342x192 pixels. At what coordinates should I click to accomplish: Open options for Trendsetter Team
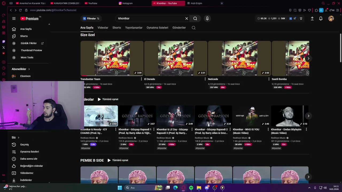point(141,79)
